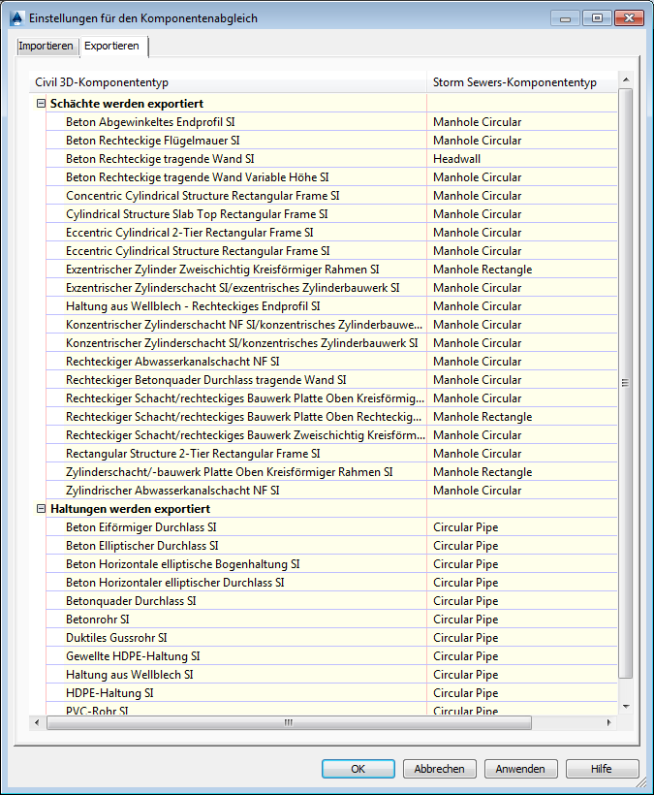Open help with the Hilfe button
Screen dimensions: 654x795
point(602,769)
